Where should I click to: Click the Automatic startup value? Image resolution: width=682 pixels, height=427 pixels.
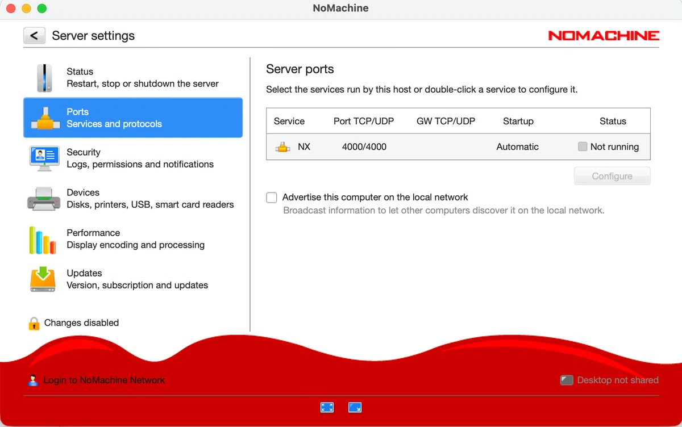[518, 146]
